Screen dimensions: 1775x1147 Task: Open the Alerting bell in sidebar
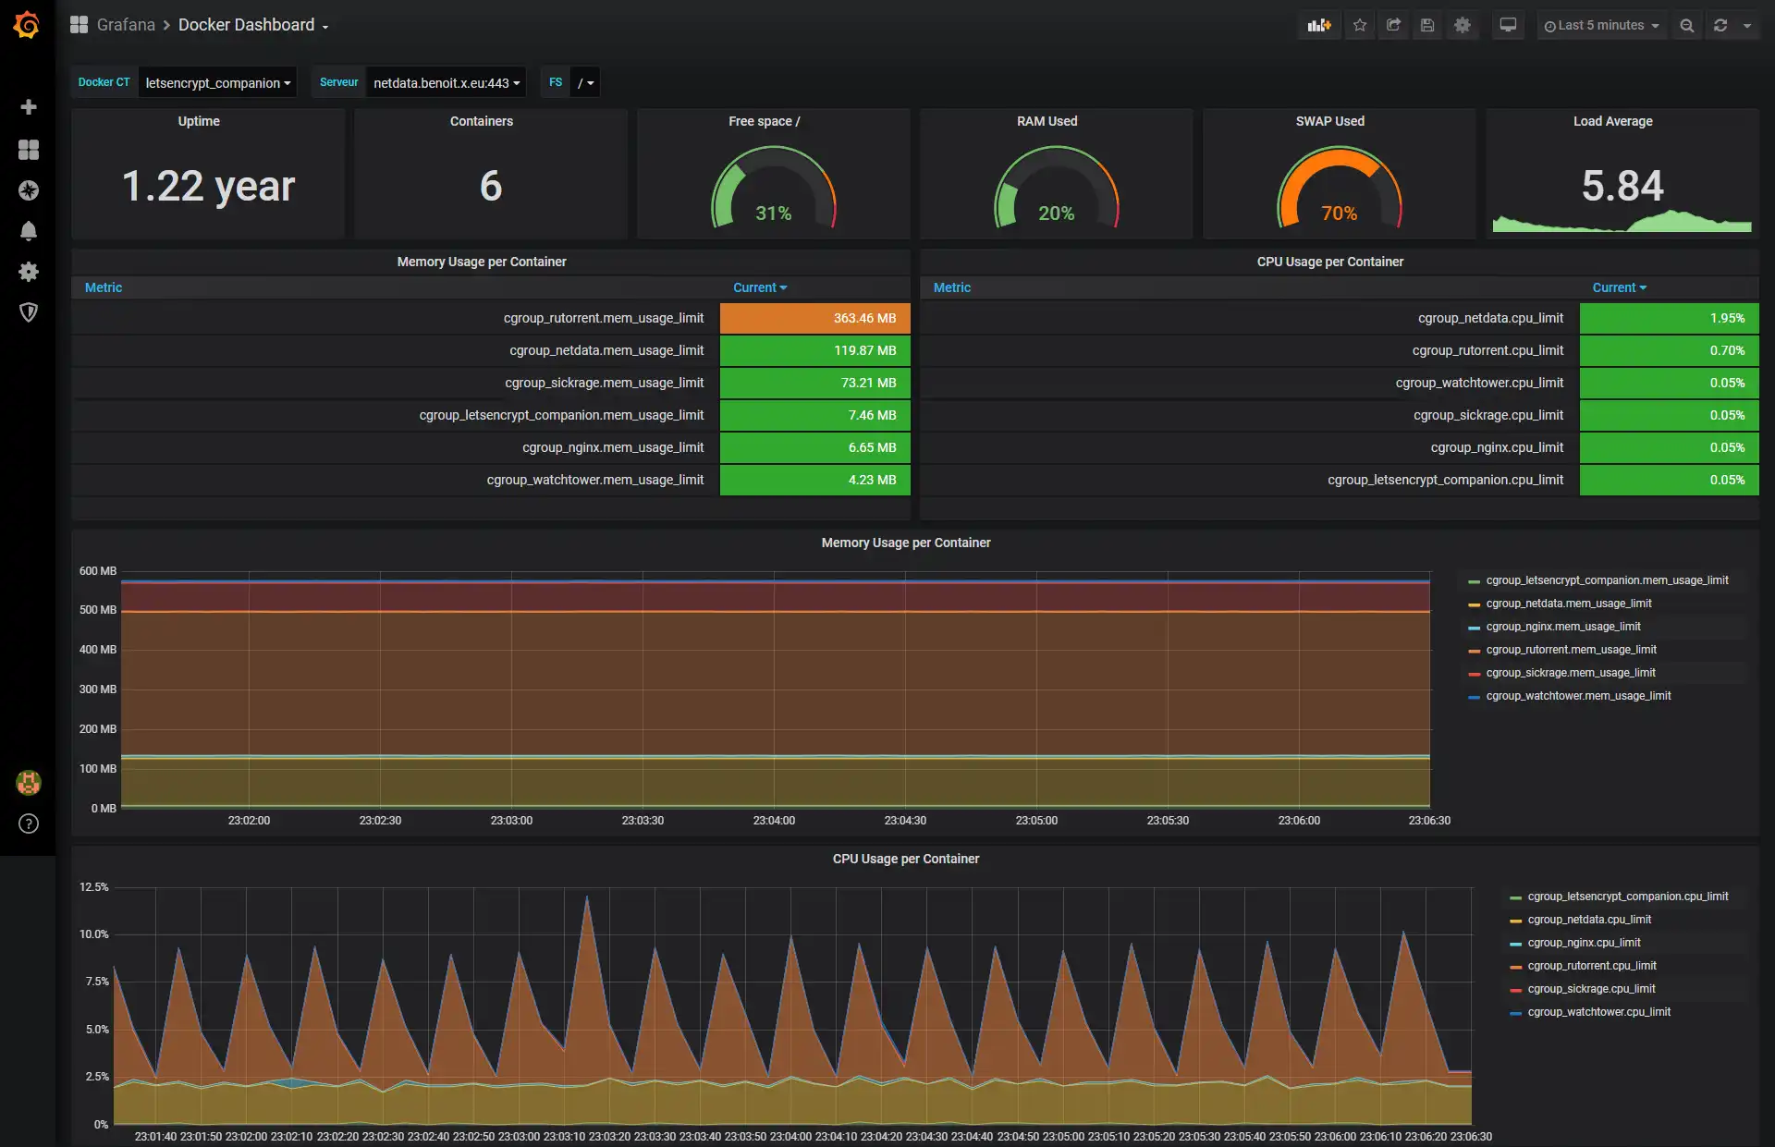tap(29, 231)
